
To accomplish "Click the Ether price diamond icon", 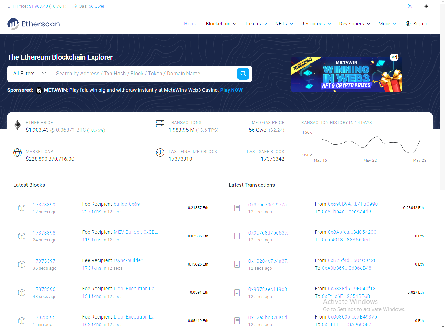I will [17, 125].
